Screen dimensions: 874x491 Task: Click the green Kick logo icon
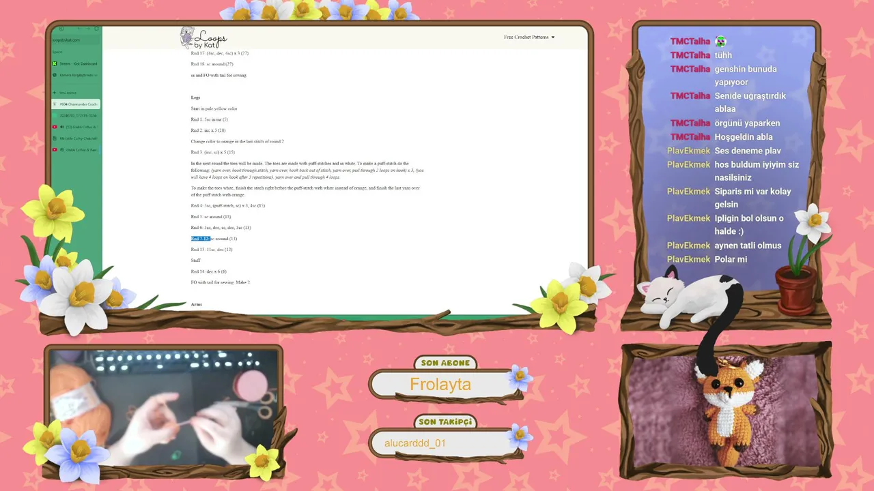(55, 63)
